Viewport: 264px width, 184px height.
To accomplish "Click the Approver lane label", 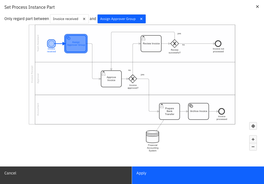I will tap(38, 78).
